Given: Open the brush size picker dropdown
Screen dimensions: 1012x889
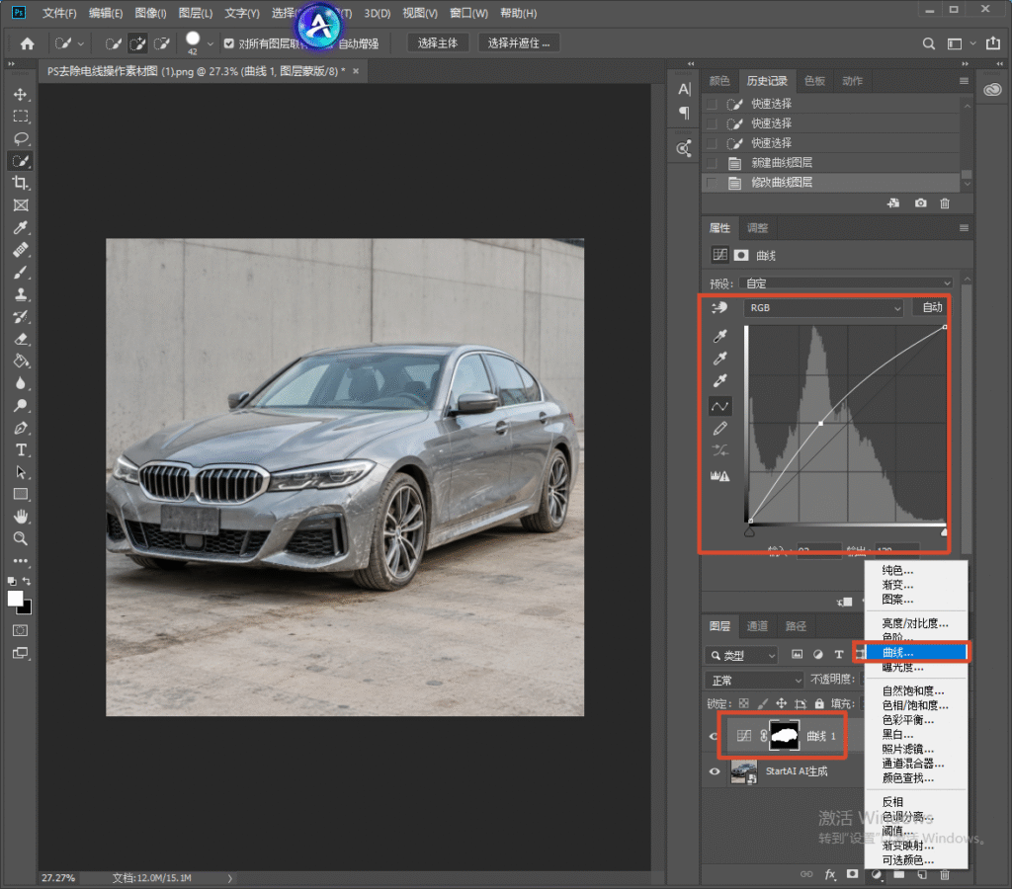Looking at the screenshot, I should [210, 43].
